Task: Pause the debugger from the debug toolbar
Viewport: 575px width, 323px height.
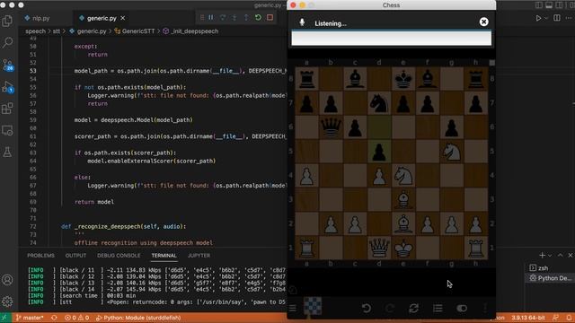Action: [211, 18]
